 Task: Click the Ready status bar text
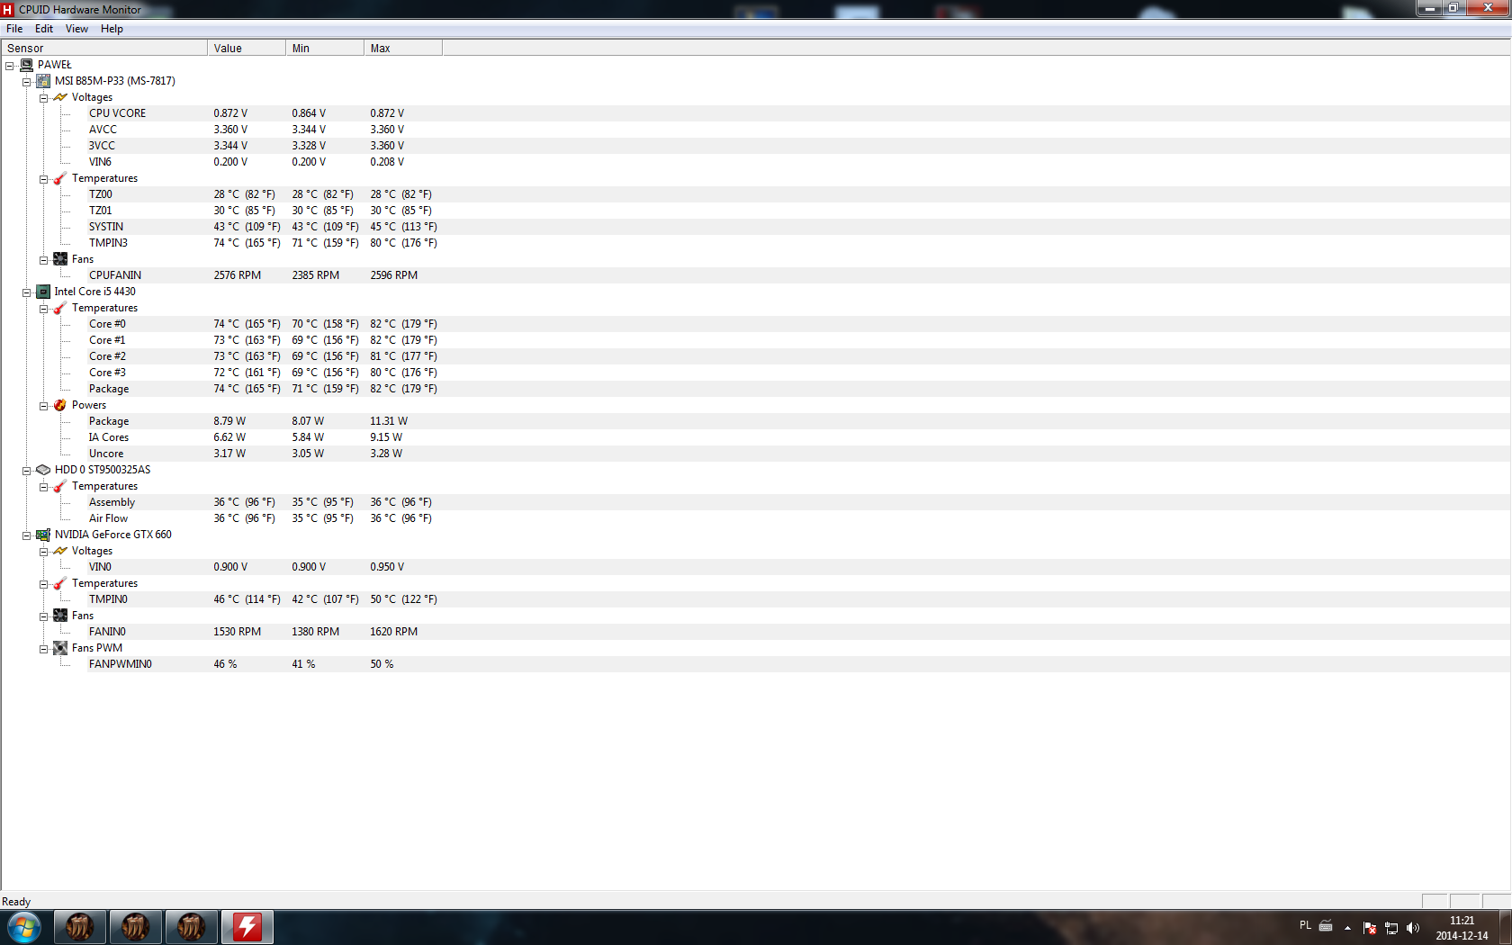pyautogui.click(x=16, y=902)
